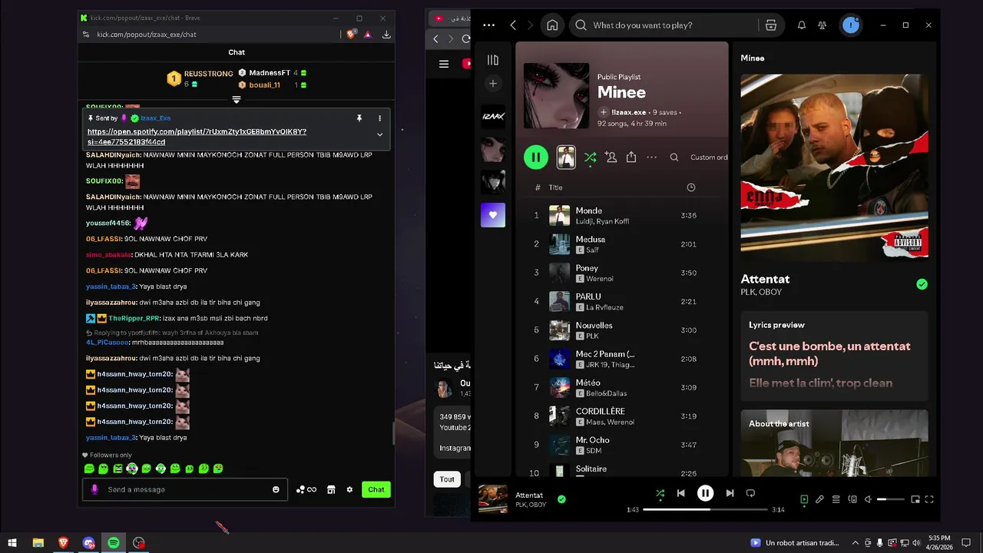983x553 pixels.
Task: Open the Spotify three-dot app menu
Action: coord(489,25)
